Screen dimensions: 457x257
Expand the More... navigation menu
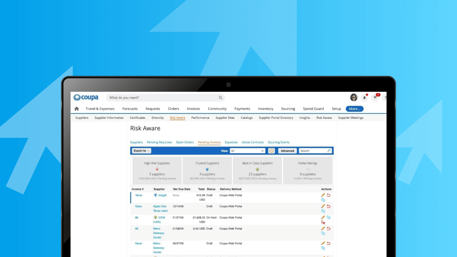[x=355, y=109]
